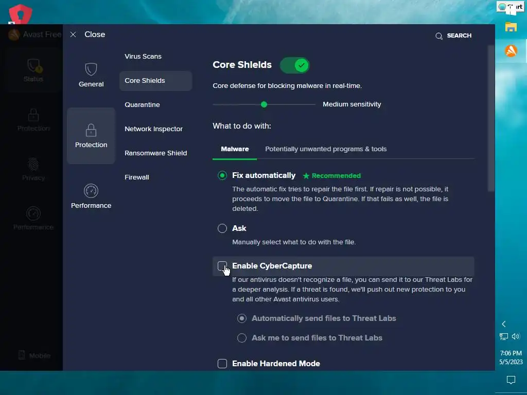Switch to the Malware tab
The width and height of the screenshot is (527, 395).
pyautogui.click(x=235, y=149)
